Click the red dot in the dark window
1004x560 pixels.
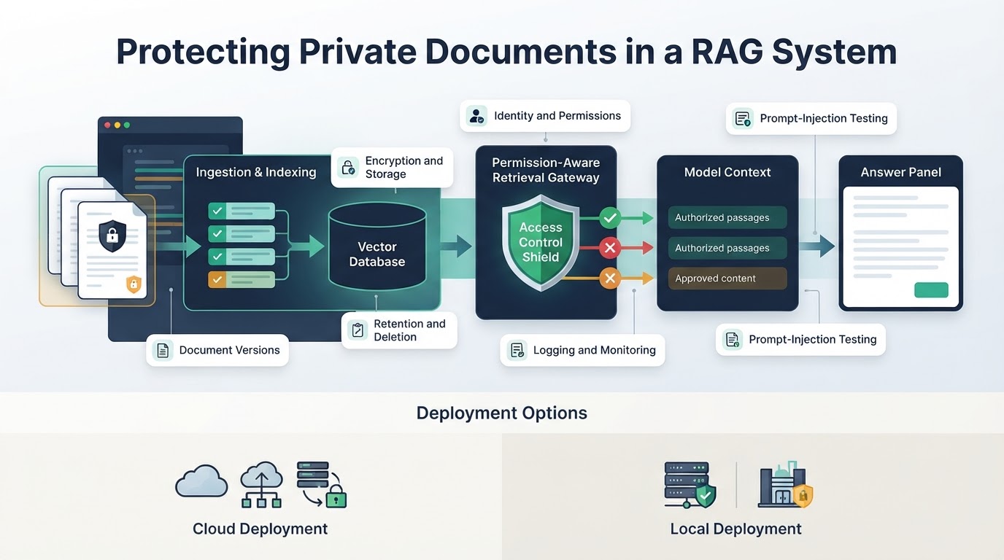(x=108, y=125)
